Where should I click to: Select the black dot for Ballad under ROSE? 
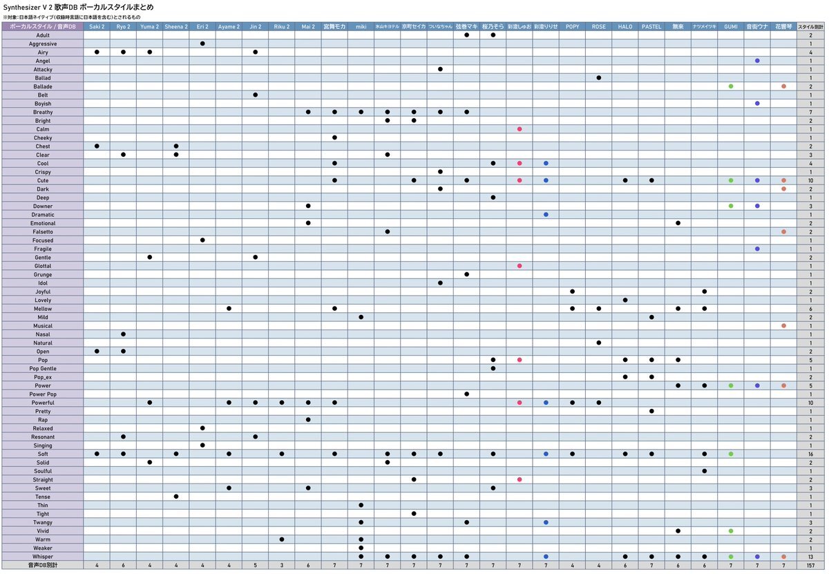(x=599, y=78)
